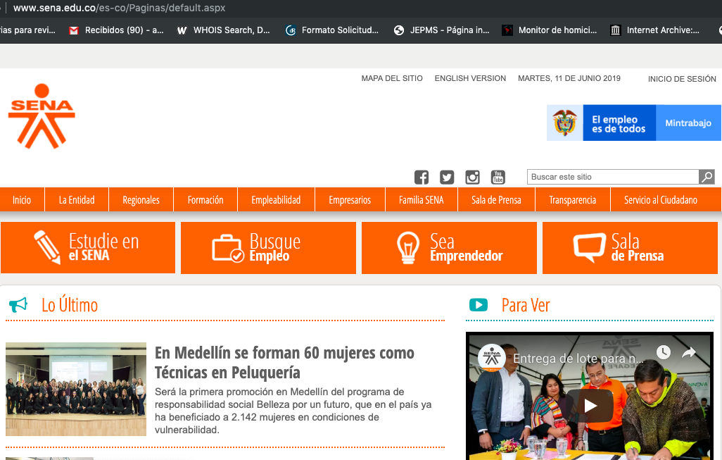Open the Sea Emprendedor banner
The image size is (722, 460).
coord(449,247)
